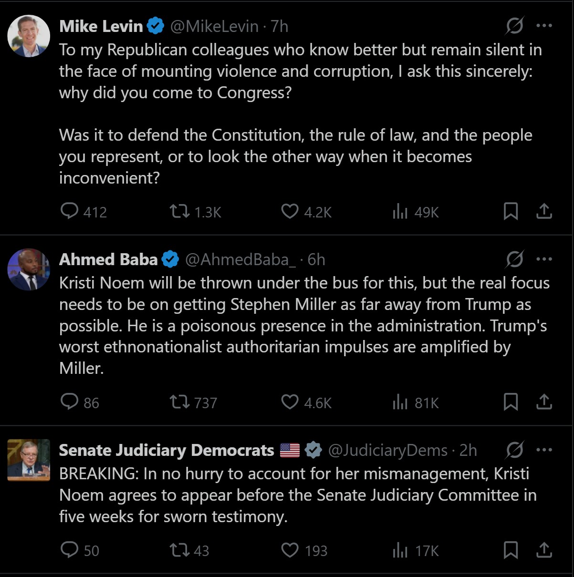
Task: Repost Ahmed Baba's tweet
Action: pos(180,402)
